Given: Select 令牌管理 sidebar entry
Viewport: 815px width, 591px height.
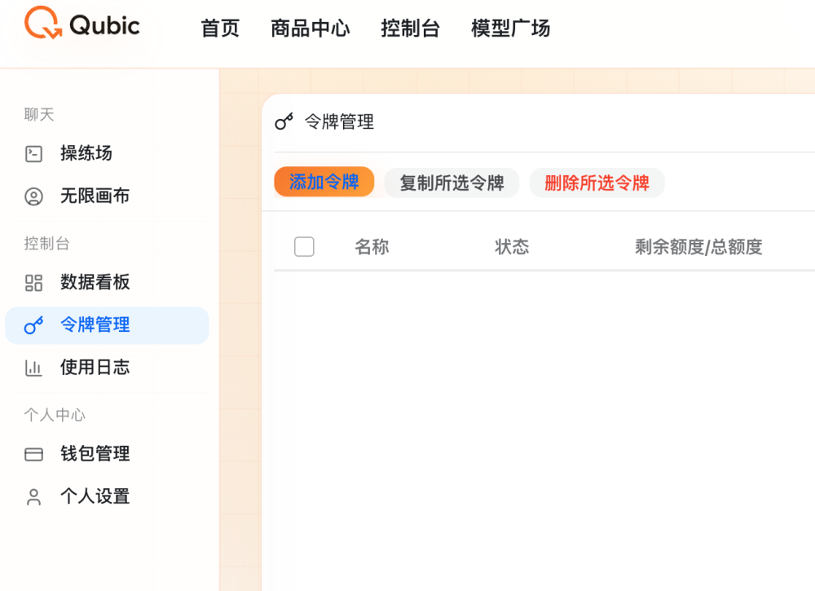Looking at the screenshot, I should 107,325.
